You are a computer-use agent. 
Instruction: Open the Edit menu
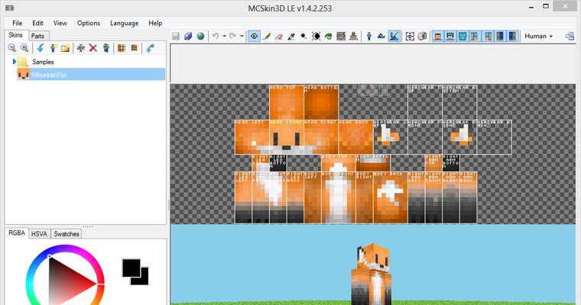tap(37, 23)
